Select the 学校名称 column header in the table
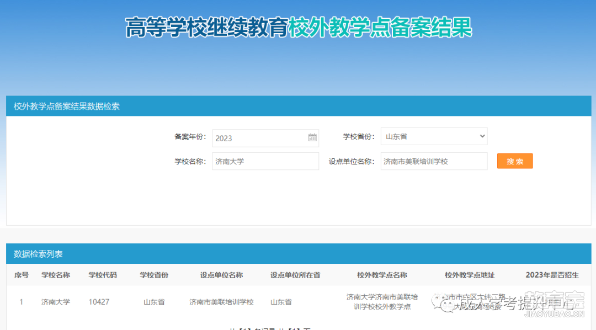 click(56, 275)
